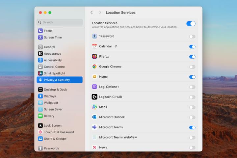This screenshot has height=158, width=237.
Task: Click the Wallpaper icon in sidebar
Action: pos(40,103)
